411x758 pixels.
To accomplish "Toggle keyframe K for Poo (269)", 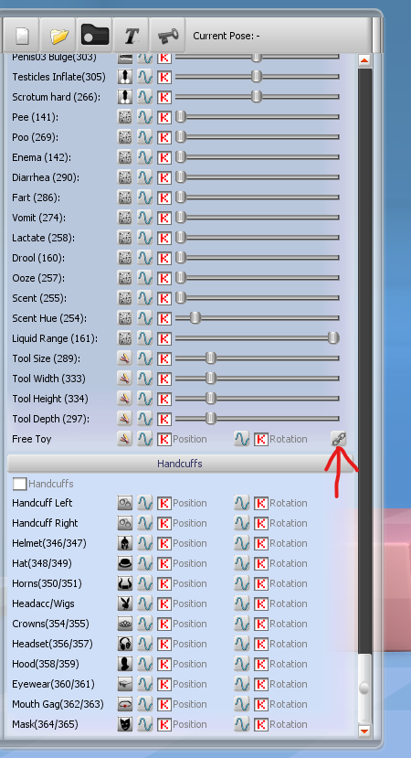I will tap(164, 137).
